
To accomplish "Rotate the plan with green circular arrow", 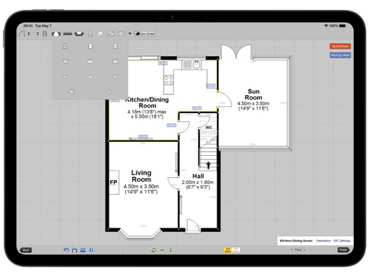I will 153,250.
